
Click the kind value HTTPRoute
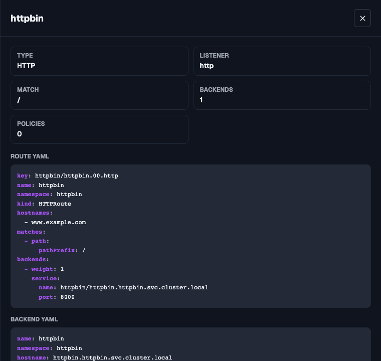pyautogui.click(x=55, y=204)
